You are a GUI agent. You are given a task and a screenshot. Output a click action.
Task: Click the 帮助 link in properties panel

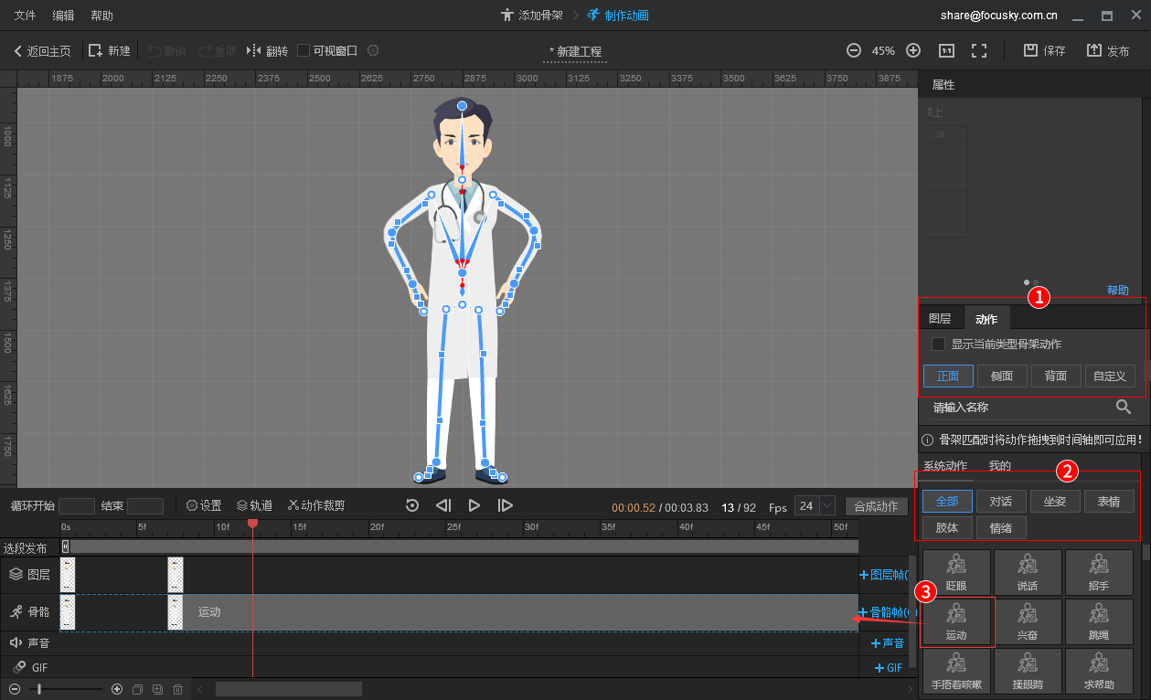1117,291
